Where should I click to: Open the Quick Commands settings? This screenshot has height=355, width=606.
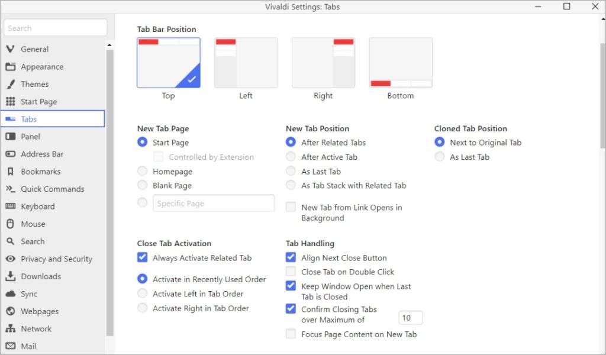tap(53, 189)
